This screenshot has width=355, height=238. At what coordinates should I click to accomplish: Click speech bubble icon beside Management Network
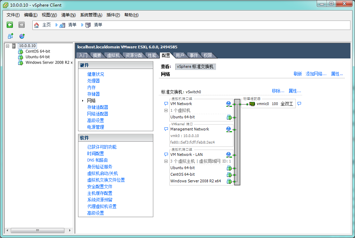tap(166, 129)
